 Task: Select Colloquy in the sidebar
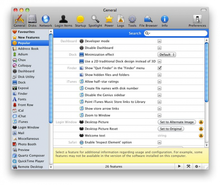click(x=30, y=65)
